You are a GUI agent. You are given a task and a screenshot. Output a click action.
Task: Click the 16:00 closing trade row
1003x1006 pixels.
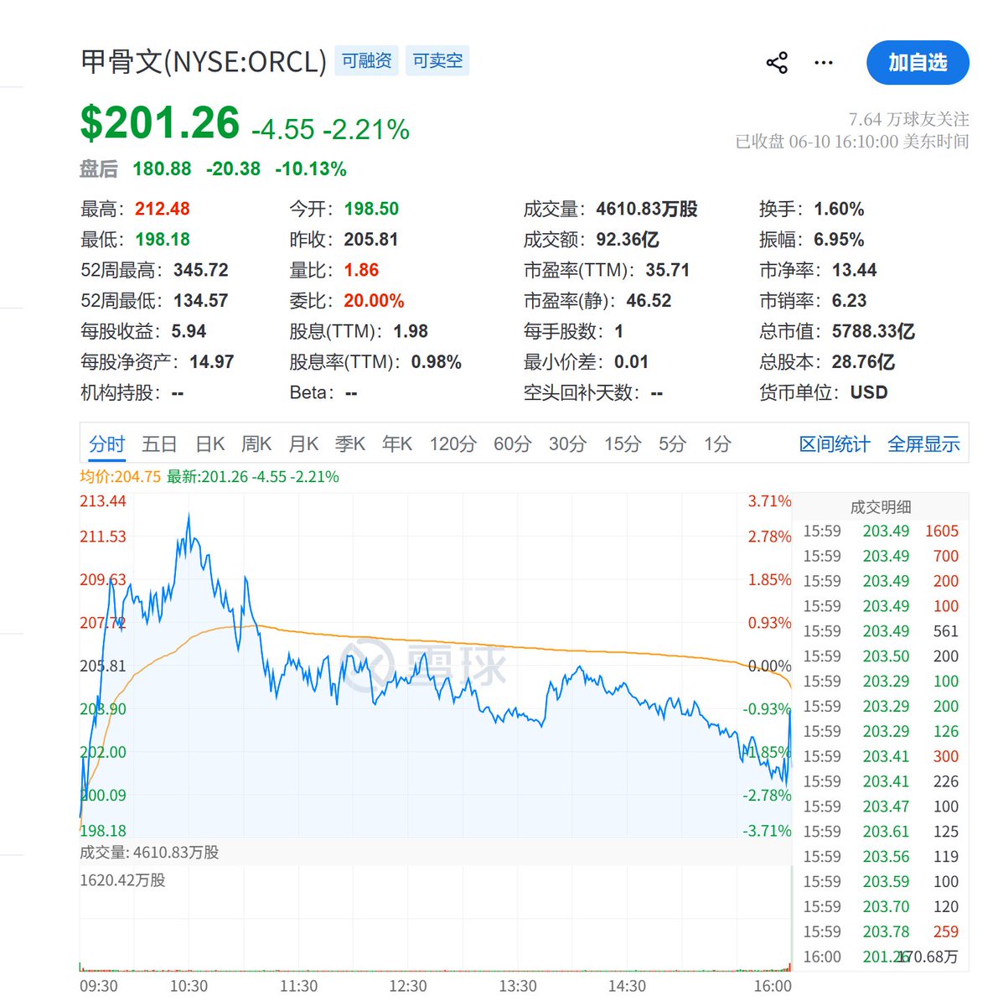point(881,957)
